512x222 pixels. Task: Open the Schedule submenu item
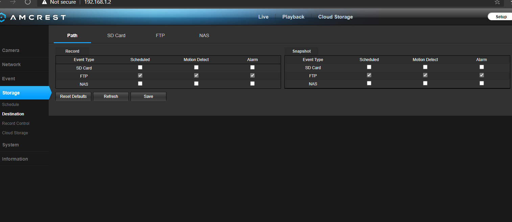coord(10,105)
